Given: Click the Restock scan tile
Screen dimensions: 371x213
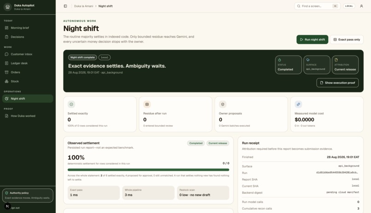Looking at the screenshot, I should [203, 193].
